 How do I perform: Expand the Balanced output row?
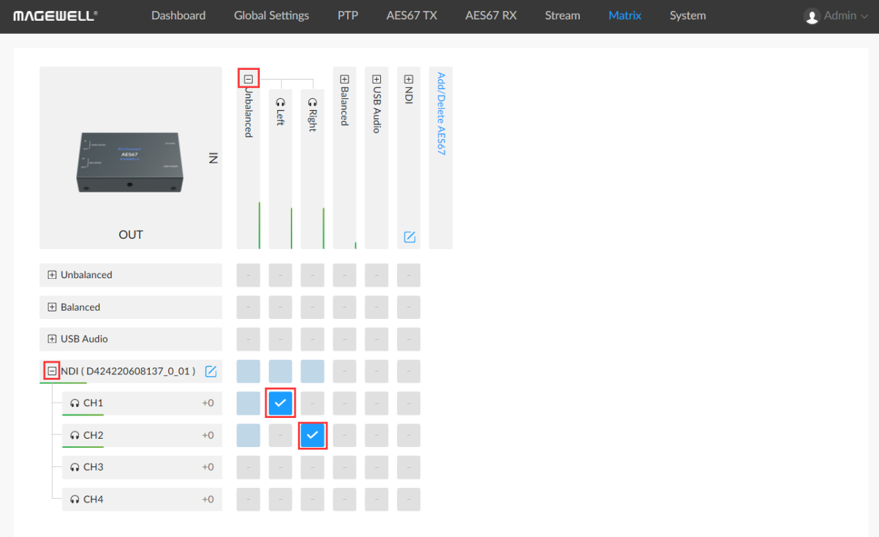(52, 307)
